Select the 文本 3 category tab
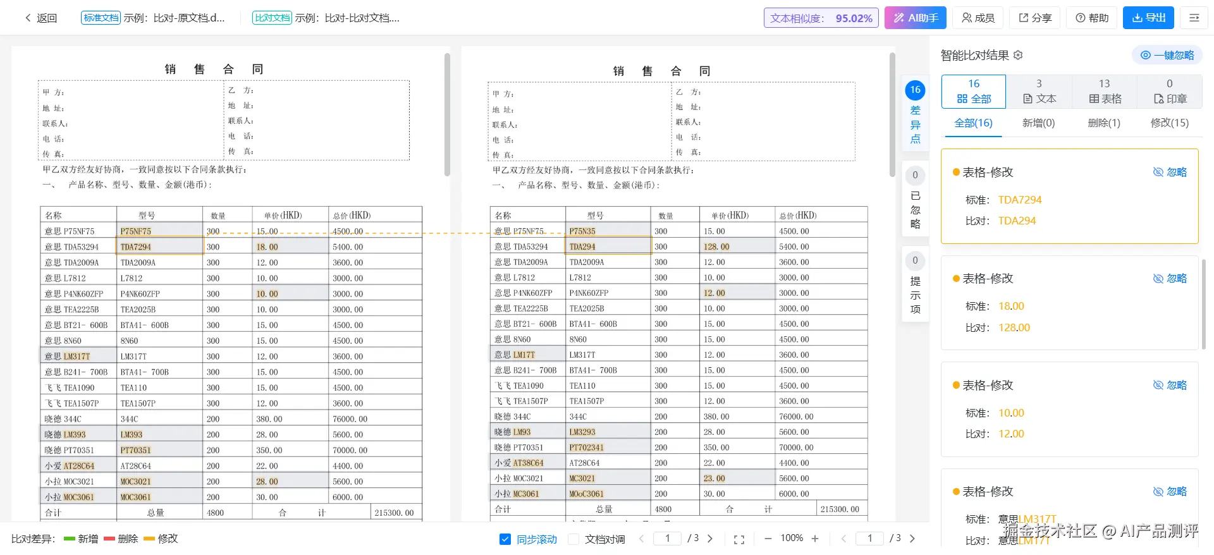1214x555 pixels. click(1039, 92)
